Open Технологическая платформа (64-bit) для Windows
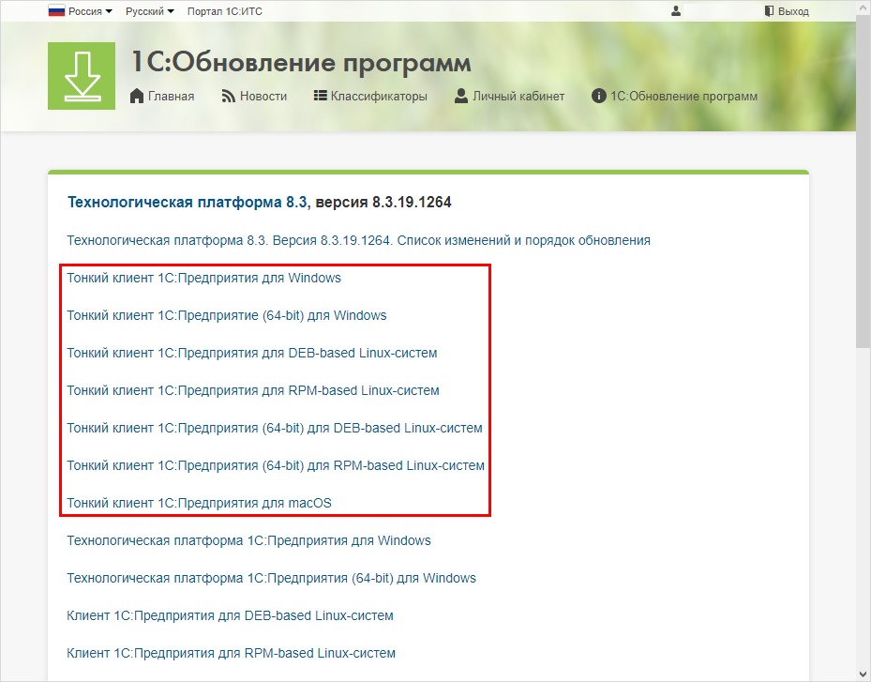Viewport: 871px width, 682px height. pos(271,578)
